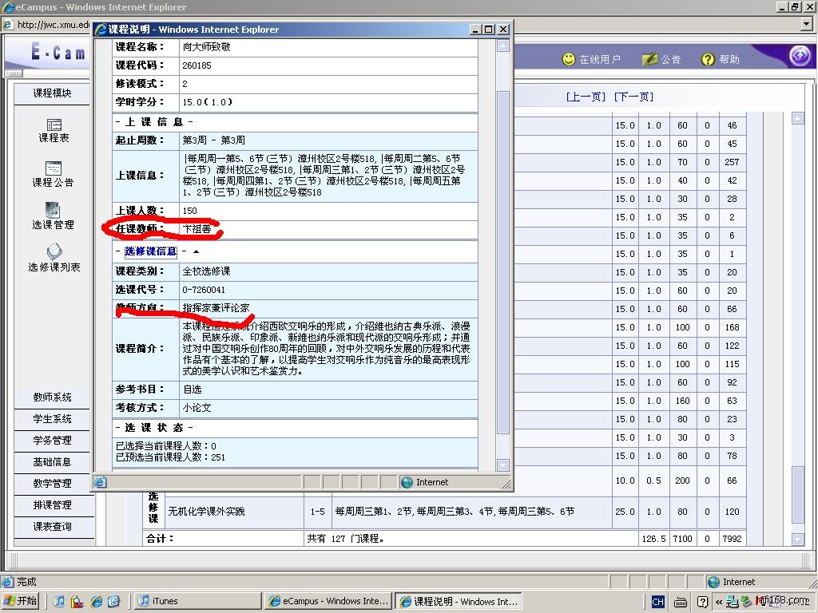This screenshot has height=613, width=818.
Task: Open the 课表查询 sidebar menu
Action: coord(53,527)
